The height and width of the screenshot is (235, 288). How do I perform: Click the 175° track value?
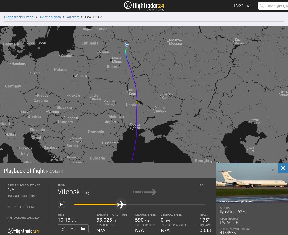click(205, 220)
